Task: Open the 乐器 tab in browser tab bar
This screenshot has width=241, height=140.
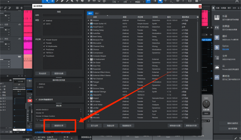Action: click(x=218, y=8)
